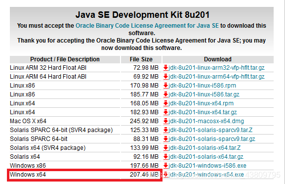Select the Download column header
285x184 pixels.
(218, 59)
